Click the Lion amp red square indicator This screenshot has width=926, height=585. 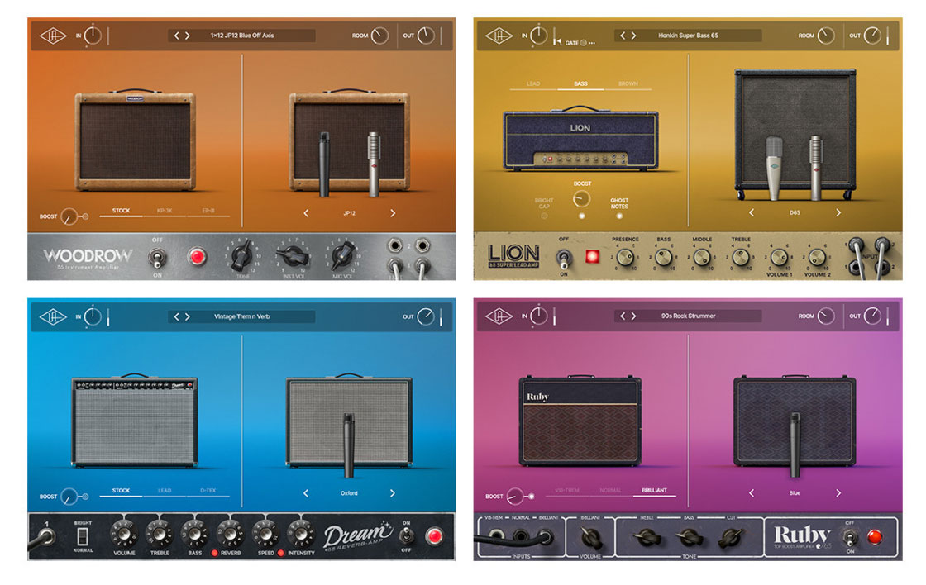point(591,254)
